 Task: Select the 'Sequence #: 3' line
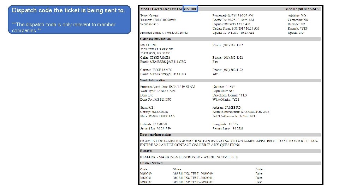click(149, 24)
